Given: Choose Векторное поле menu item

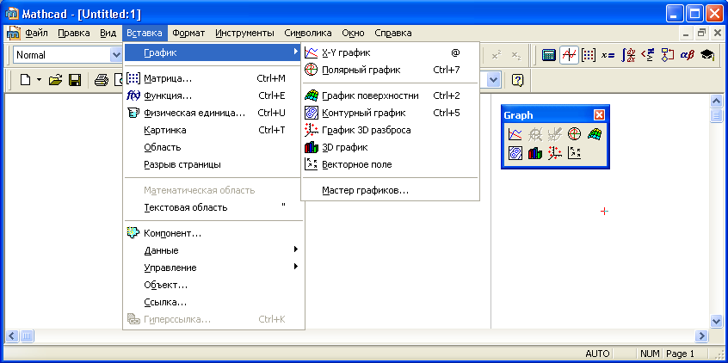Looking at the screenshot, I should [x=390, y=164].
